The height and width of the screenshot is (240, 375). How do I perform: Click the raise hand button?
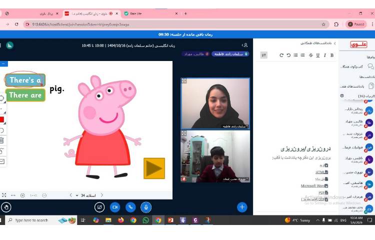click(6, 207)
